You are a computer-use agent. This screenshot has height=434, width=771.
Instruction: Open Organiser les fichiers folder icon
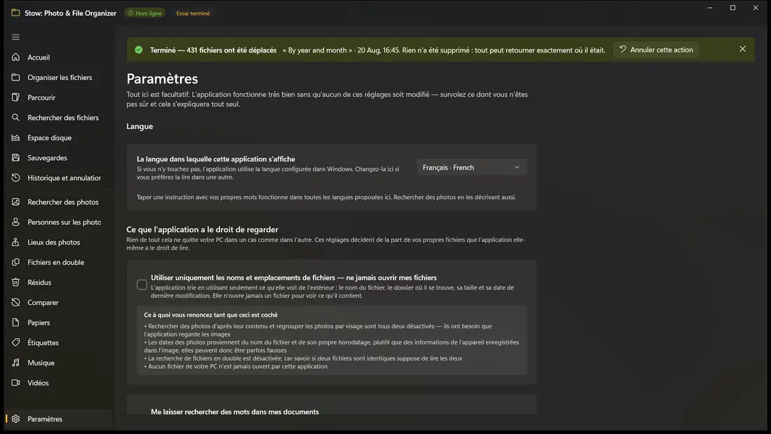(x=15, y=77)
